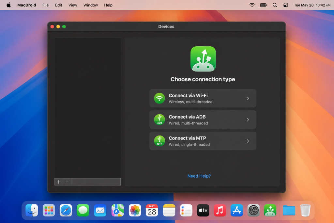The image size is (334, 223).
Task: Click the battery status icon
Action: [264, 5]
